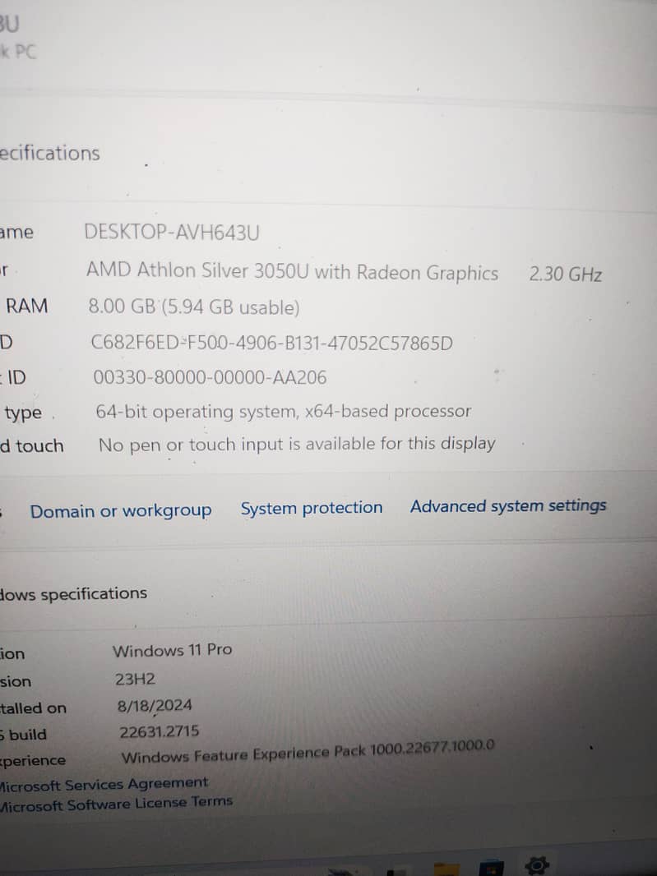Click the 64-bit operating system type text

point(284,411)
